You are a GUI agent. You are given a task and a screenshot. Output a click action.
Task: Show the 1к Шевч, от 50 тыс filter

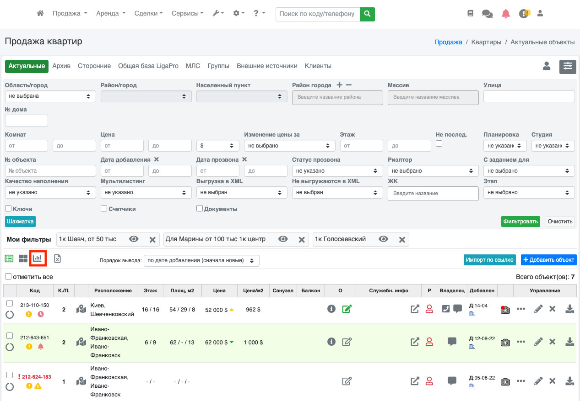134,239
